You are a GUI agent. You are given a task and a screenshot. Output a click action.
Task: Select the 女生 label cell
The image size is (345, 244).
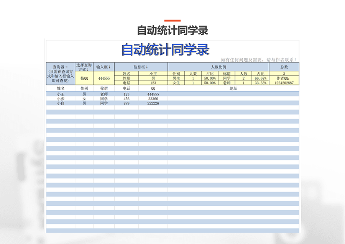(176, 83)
